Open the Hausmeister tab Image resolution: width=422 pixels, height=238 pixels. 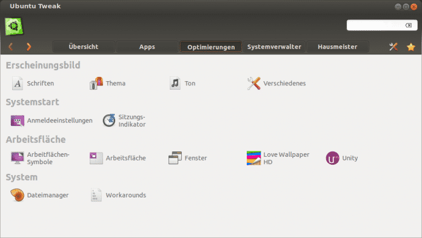[x=338, y=47]
